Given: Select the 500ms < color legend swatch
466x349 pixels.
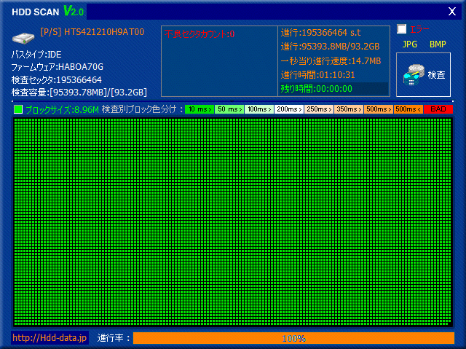Looking at the screenshot, I should click(x=408, y=109).
